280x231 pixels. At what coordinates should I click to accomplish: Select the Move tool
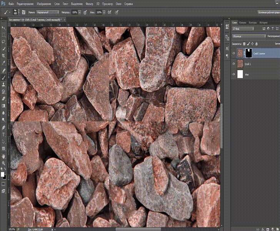[3, 28]
